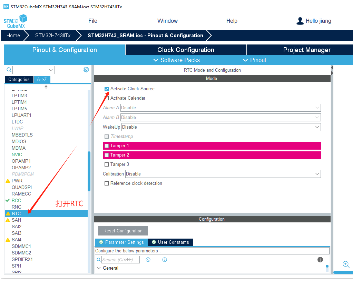
Task: Select MDMA in the peripheral list
Action: point(19,148)
